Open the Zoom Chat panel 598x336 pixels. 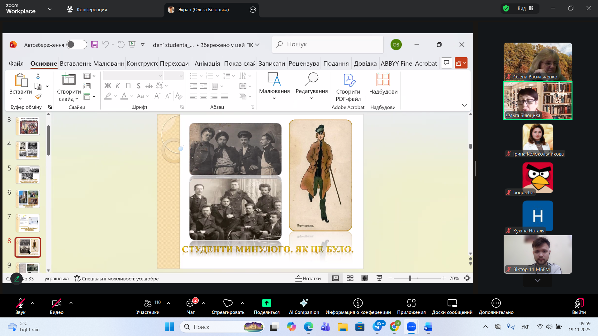tap(191, 306)
